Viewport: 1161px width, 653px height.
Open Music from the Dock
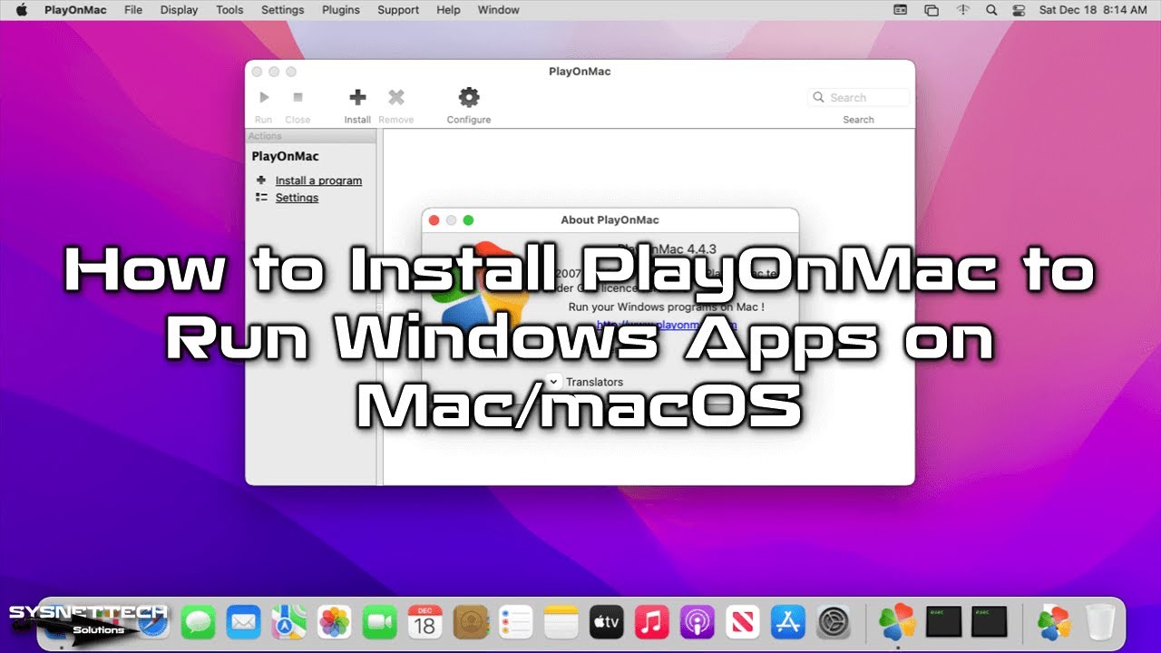tap(651, 623)
